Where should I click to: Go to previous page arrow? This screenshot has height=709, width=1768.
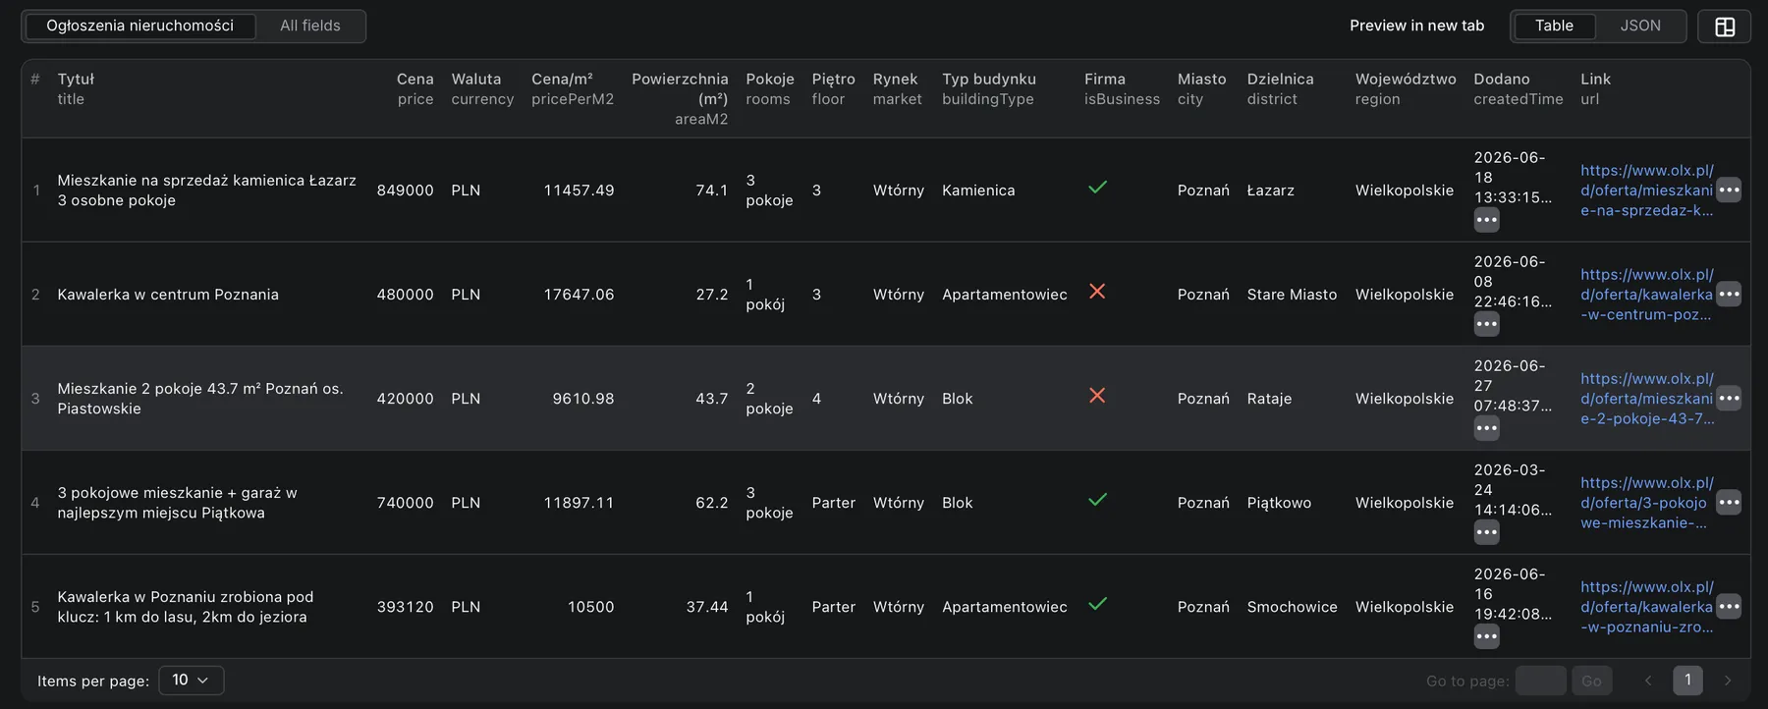pyautogui.click(x=1648, y=681)
